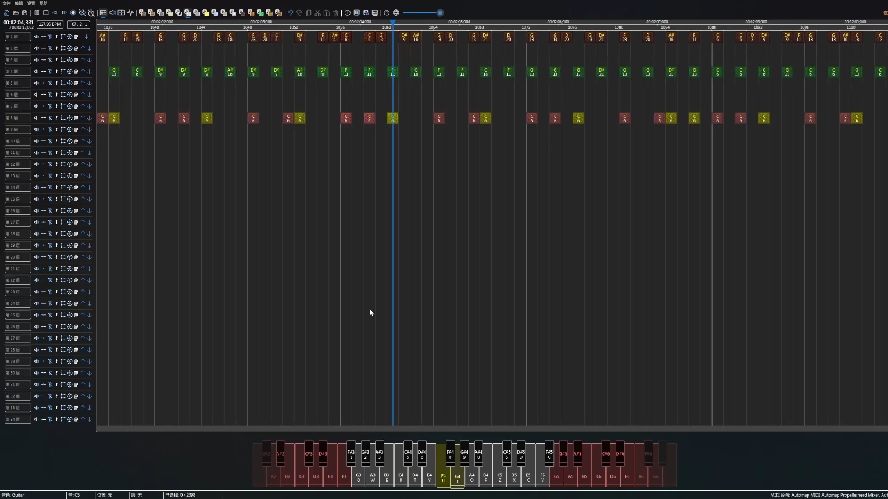Open a project with the folder icon
This screenshot has height=499, width=888.
16,13
